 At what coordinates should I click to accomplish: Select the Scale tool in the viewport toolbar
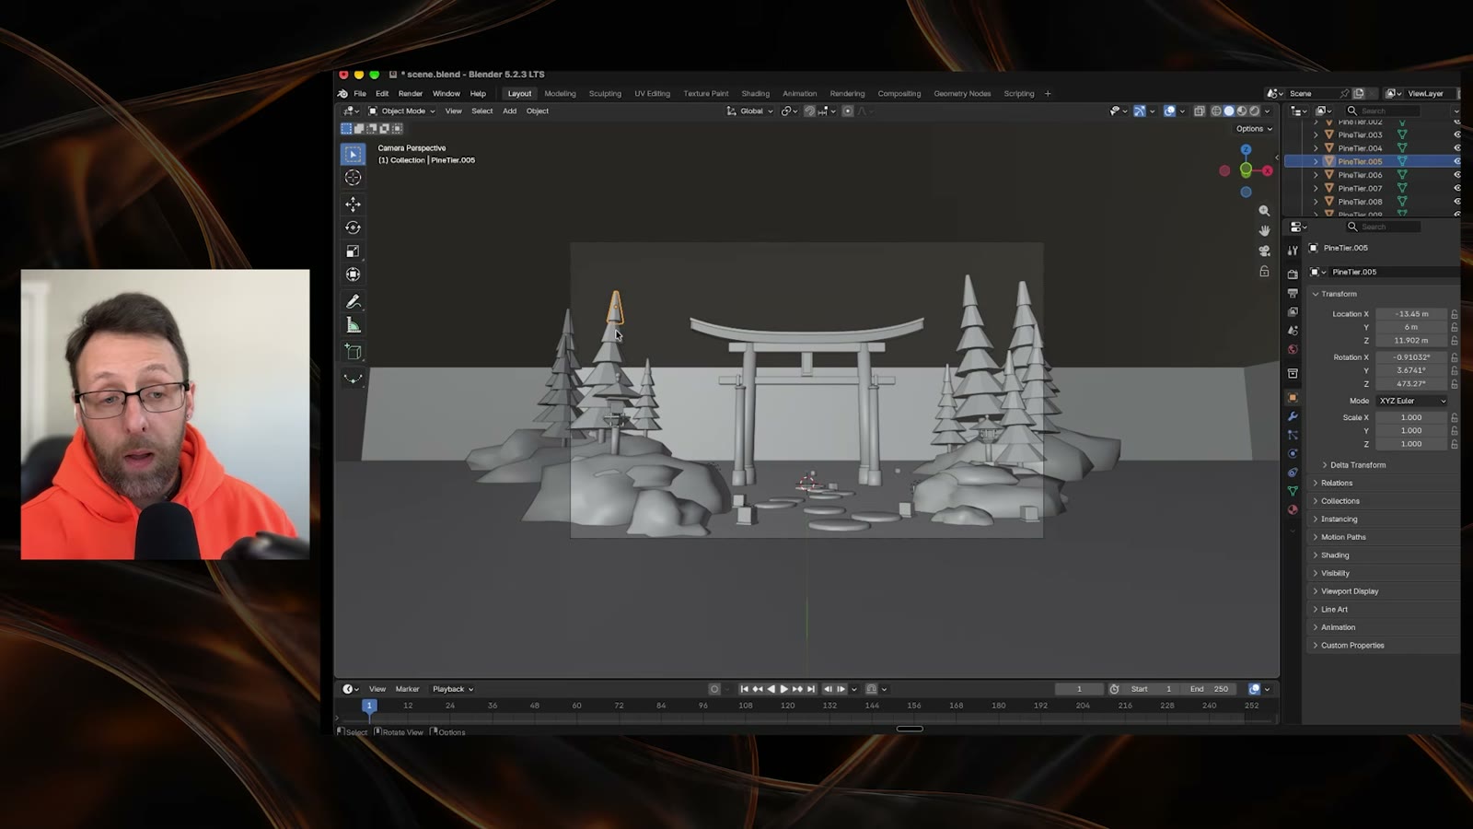(x=353, y=251)
